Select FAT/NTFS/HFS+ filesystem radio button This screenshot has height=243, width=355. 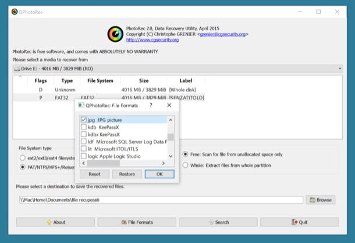pos(23,167)
